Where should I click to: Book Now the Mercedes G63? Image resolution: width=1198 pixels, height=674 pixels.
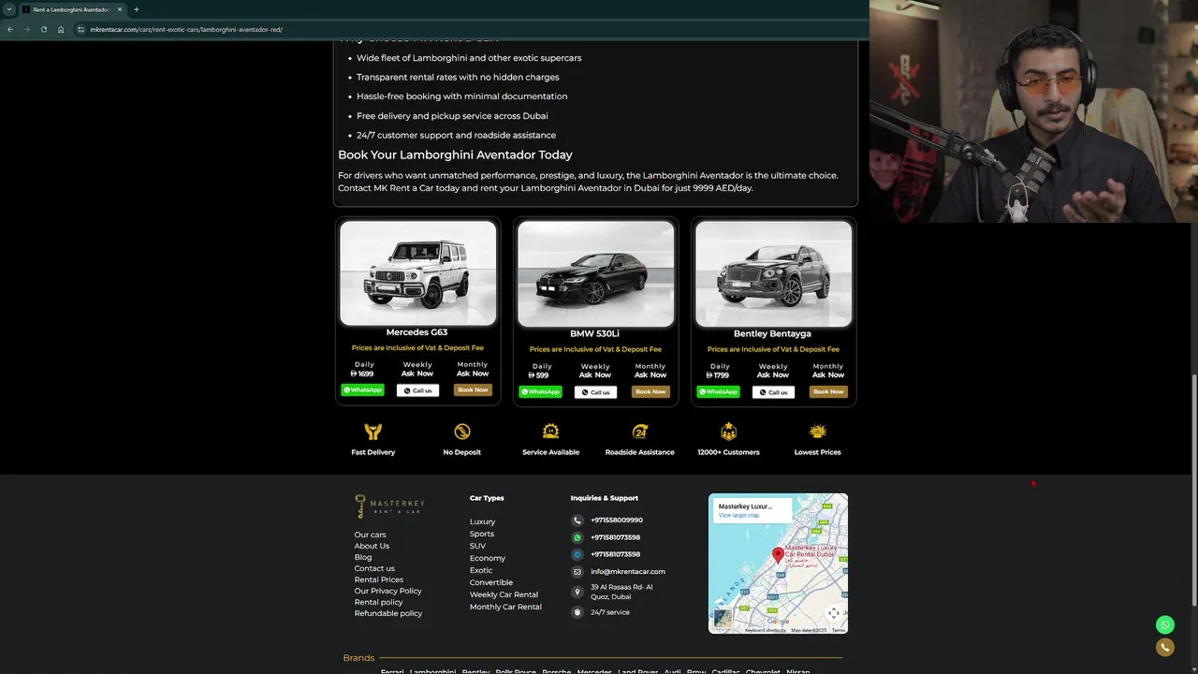tap(473, 390)
